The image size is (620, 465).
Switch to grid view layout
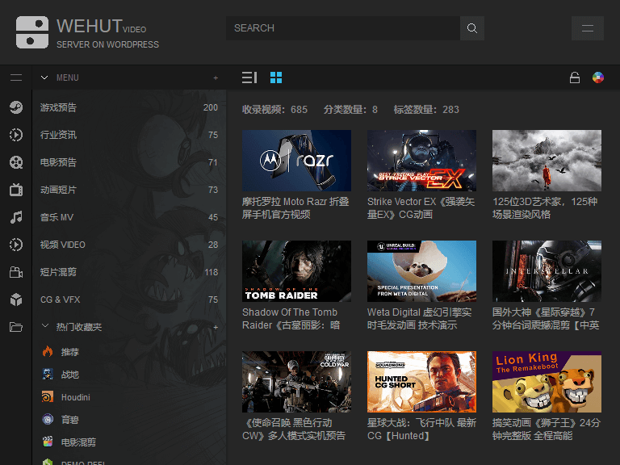276,77
